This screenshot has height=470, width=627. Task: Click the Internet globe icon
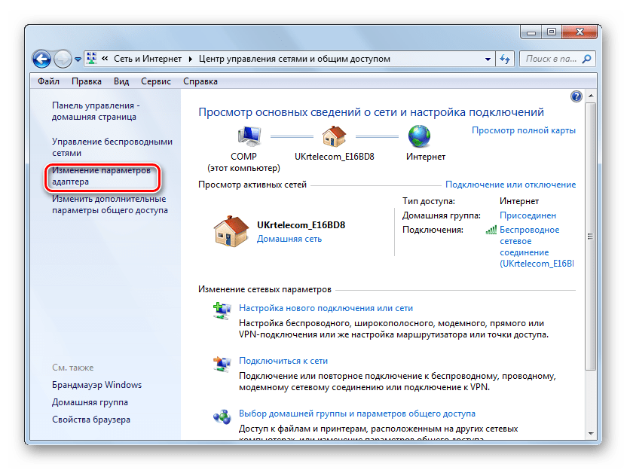419,136
